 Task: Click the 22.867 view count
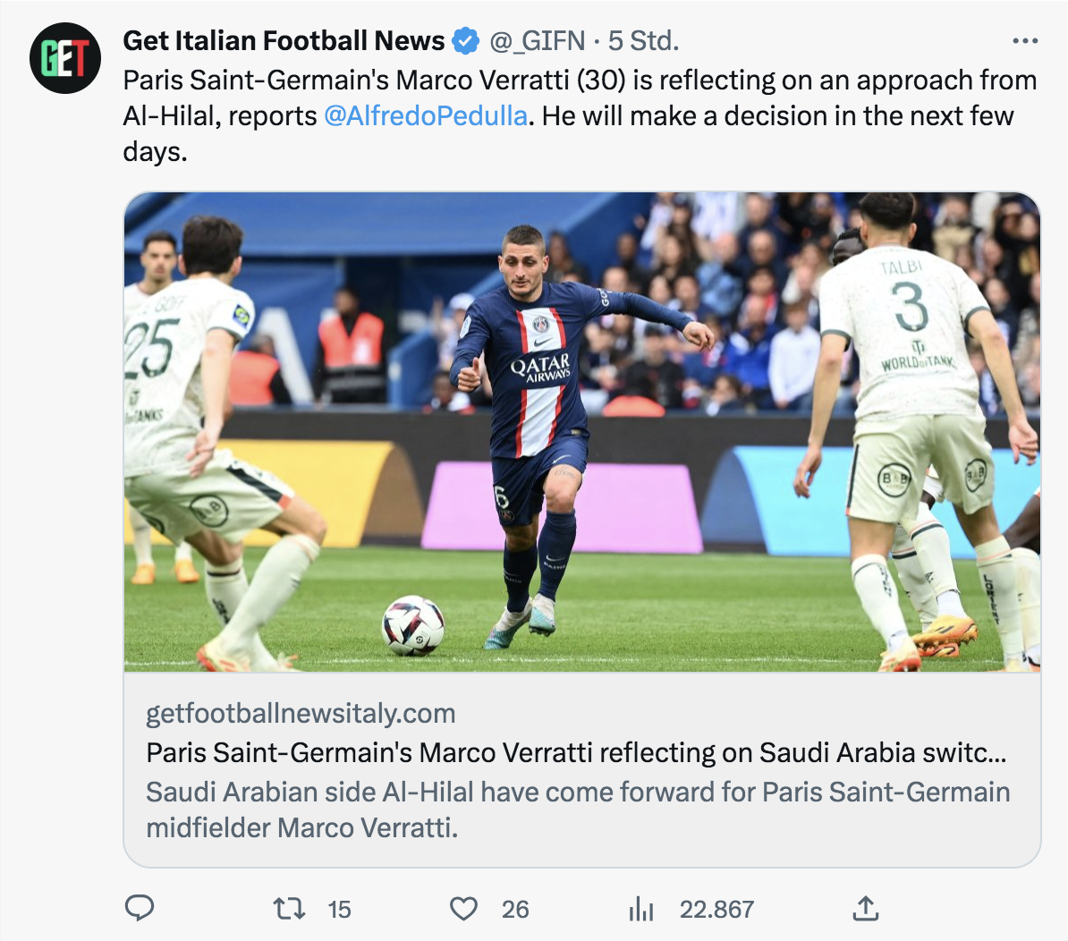click(716, 910)
